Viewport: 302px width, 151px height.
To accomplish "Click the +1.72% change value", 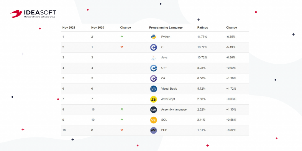I will (231, 89).
